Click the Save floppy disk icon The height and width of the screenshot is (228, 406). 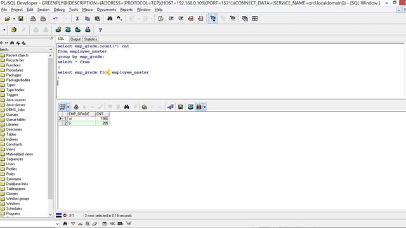21,18
